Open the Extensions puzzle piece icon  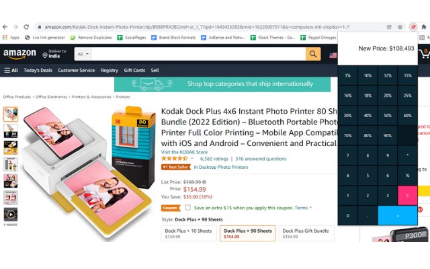(424, 27)
